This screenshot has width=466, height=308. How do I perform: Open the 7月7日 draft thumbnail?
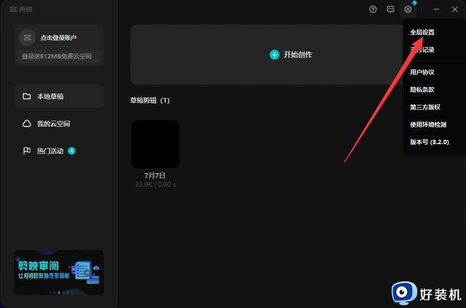tap(155, 144)
